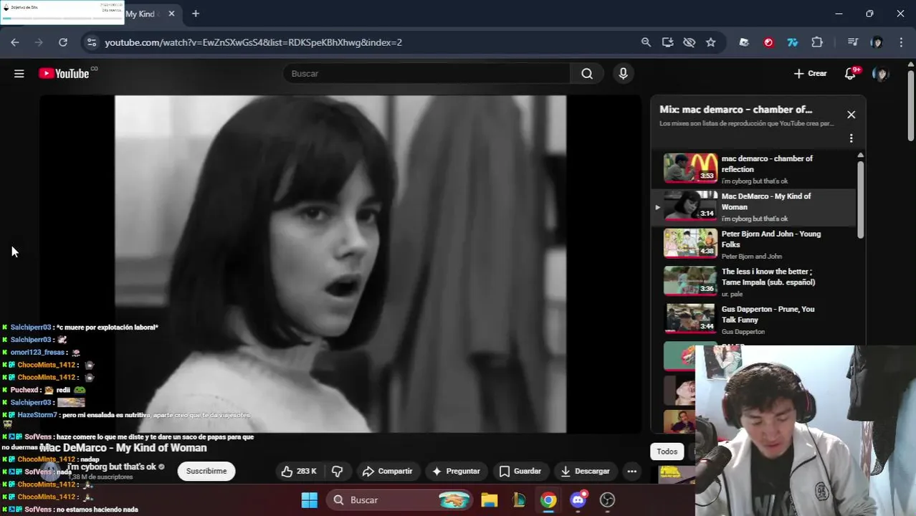This screenshot has height=516, width=916.
Task: Open Chrome extensions puzzle icon
Action: [x=817, y=42]
